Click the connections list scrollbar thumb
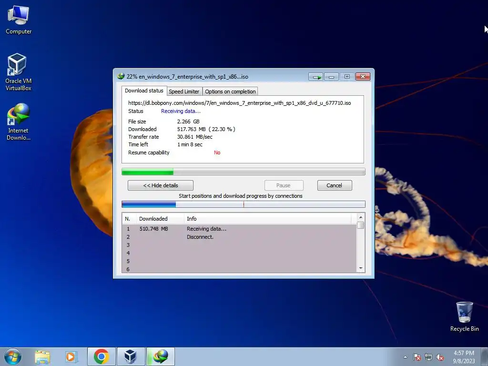 tap(361, 225)
